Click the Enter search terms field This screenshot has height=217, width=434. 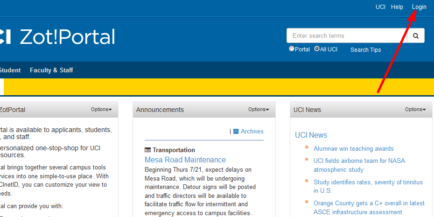click(x=347, y=36)
